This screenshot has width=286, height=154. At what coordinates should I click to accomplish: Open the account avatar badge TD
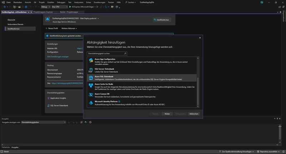tap(262, 2)
